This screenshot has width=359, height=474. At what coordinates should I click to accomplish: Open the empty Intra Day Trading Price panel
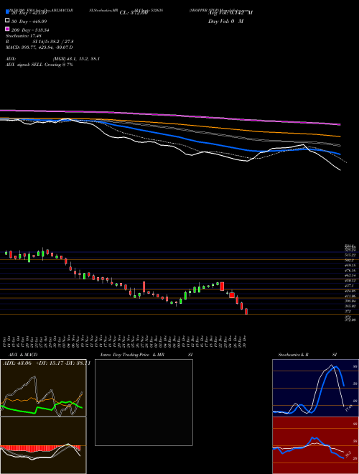click(x=144, y=402)
